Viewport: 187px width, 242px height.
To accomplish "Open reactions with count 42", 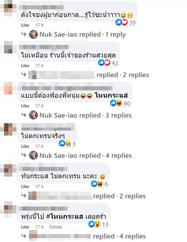I will click(x=108, y=63).
